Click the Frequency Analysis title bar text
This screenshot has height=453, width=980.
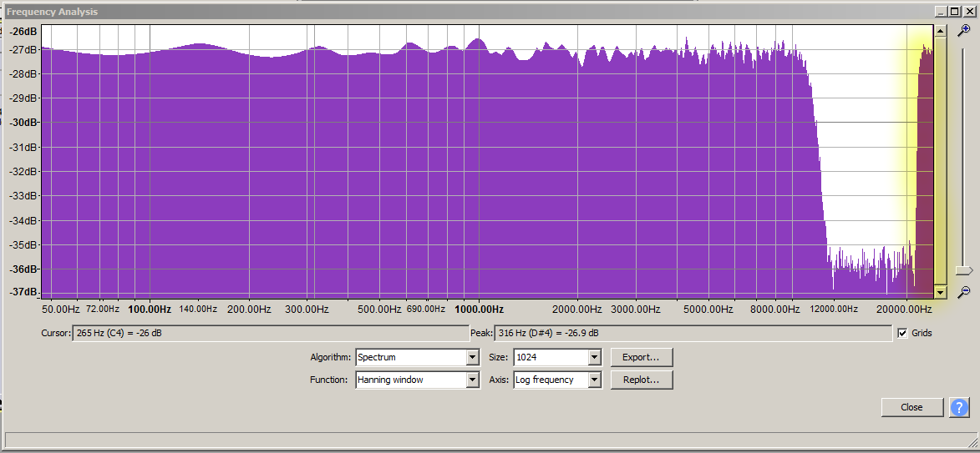52,12
